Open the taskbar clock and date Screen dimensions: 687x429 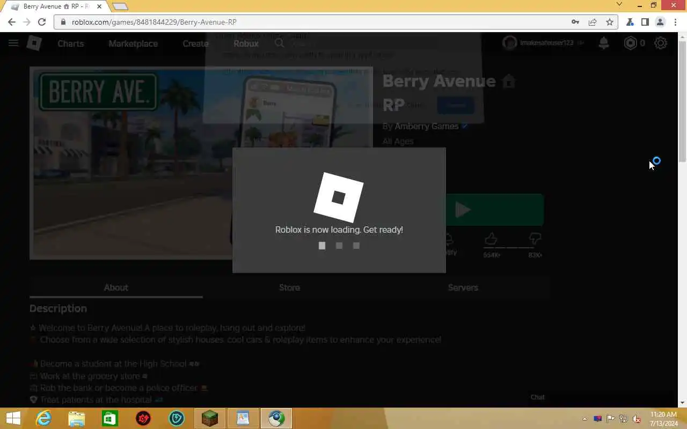coord(664,419)
